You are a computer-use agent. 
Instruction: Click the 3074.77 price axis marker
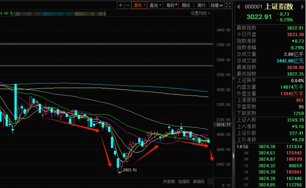pyautogui.click(x=223, y=124)
